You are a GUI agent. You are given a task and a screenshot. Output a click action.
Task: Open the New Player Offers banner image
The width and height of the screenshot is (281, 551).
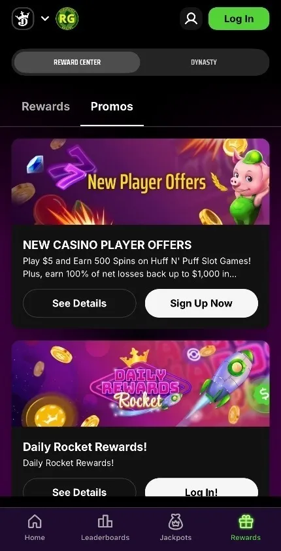coord(140,182)
